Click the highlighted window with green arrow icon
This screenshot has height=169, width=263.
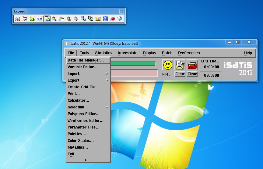click(47, 19)
